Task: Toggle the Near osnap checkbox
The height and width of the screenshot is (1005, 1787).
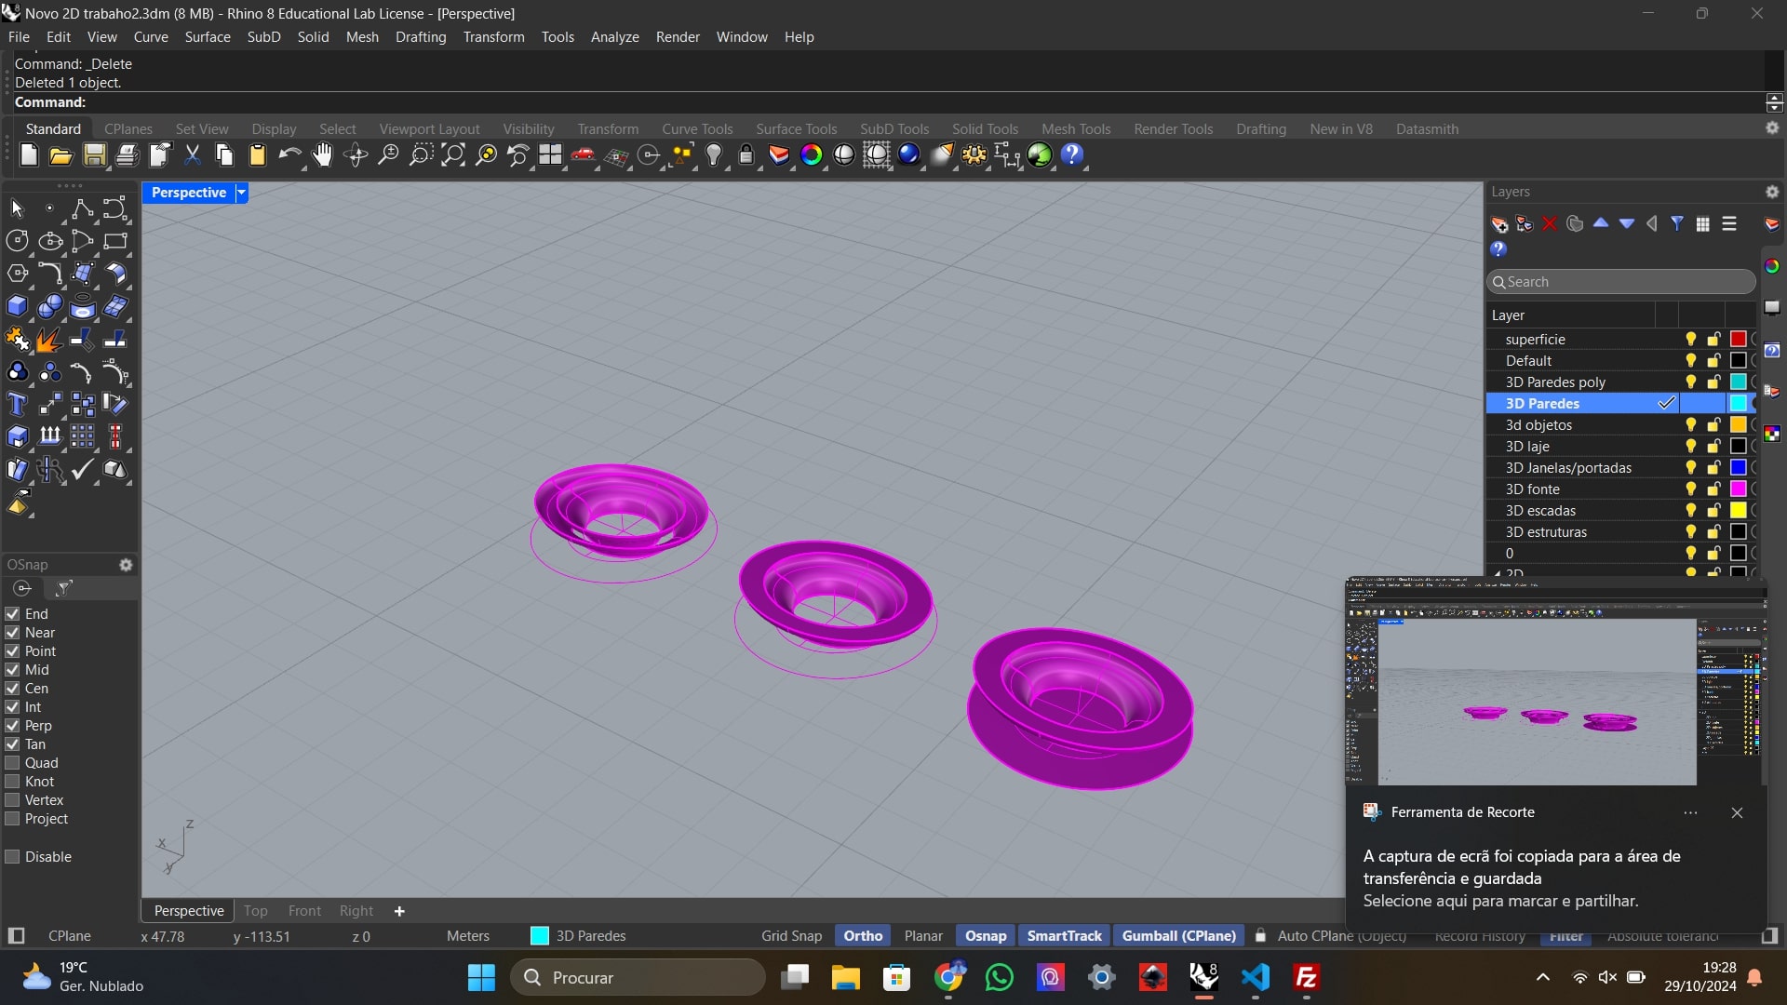Action: [x=12, y=633]
